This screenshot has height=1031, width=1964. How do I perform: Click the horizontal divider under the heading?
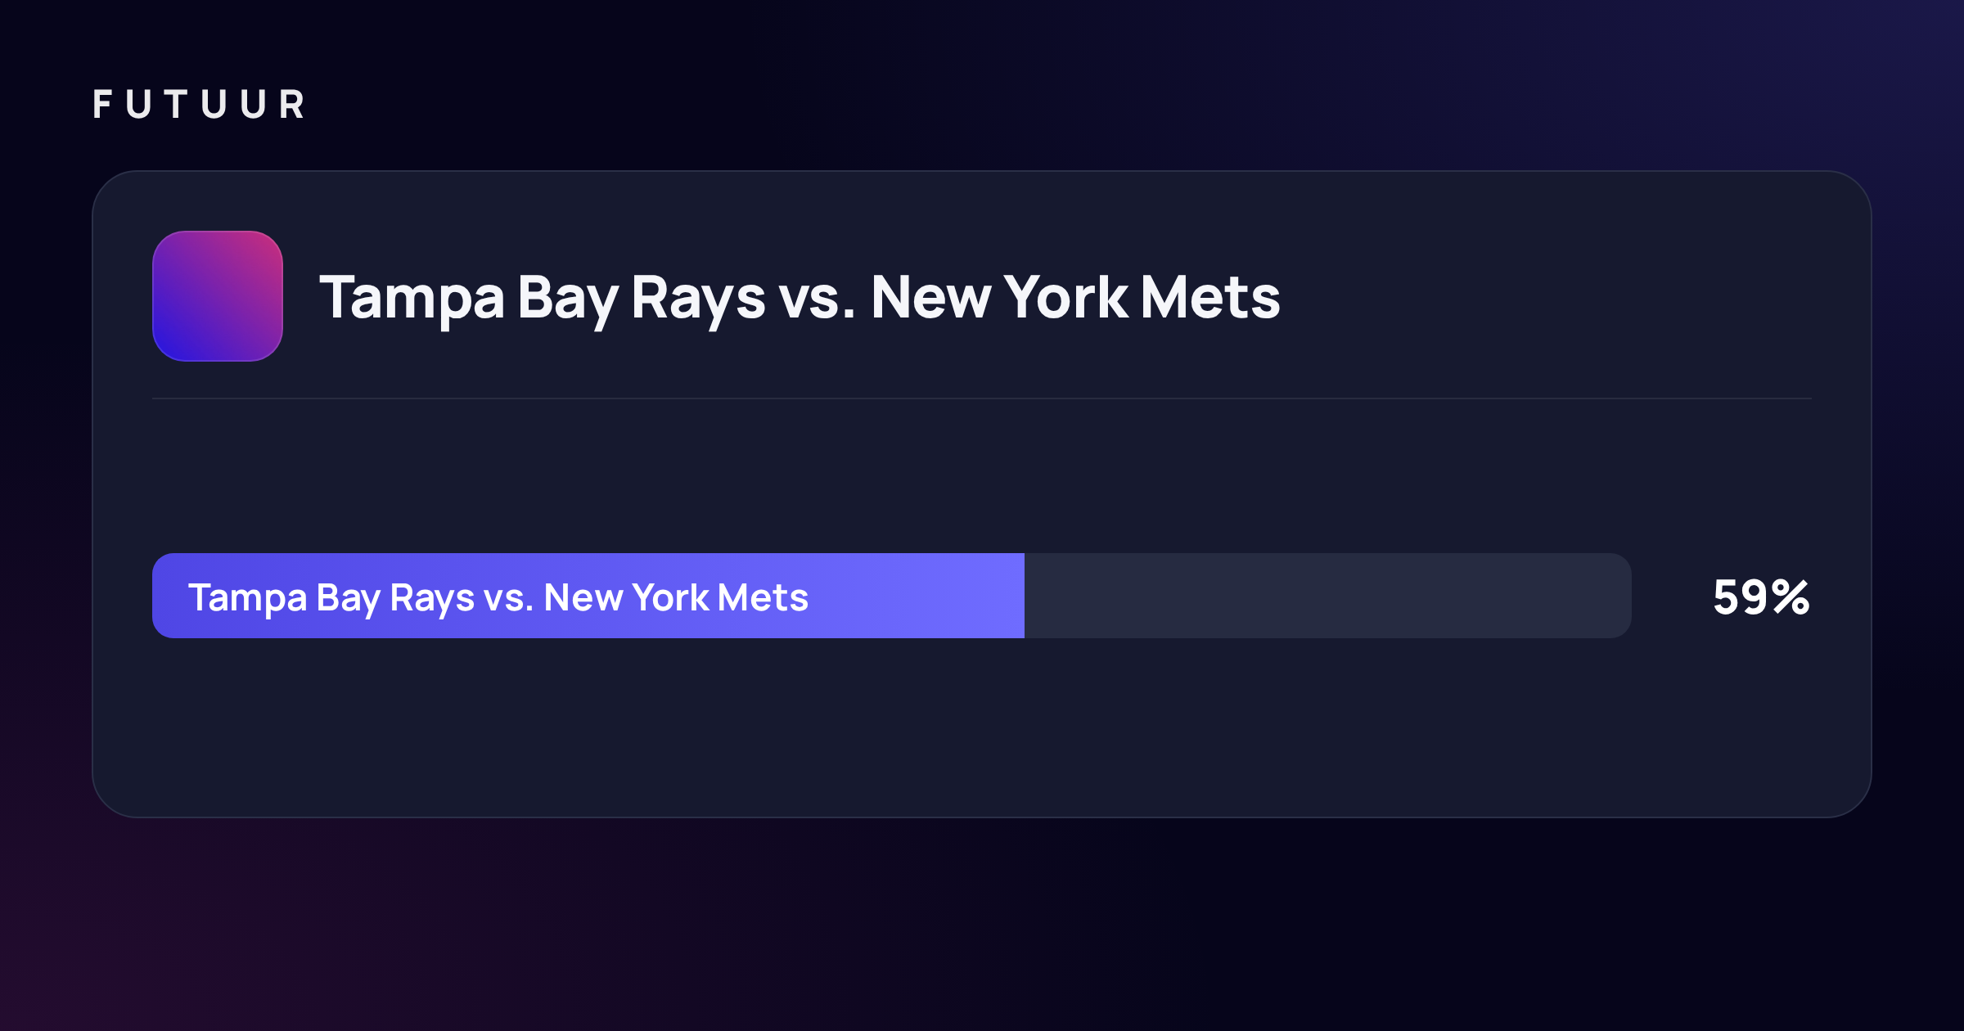coord(982,398)
